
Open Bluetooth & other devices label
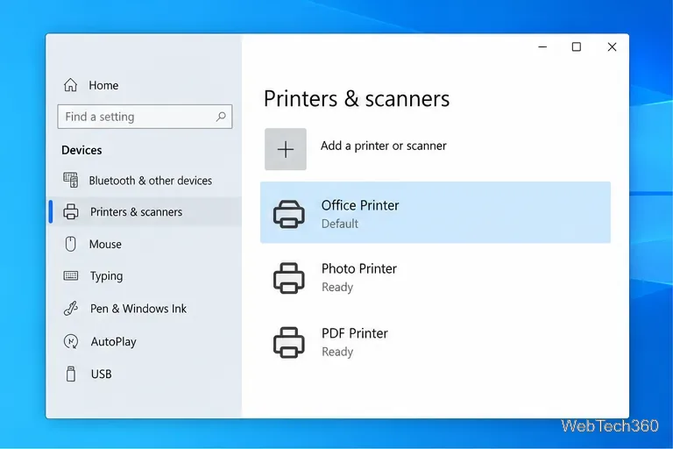pos(150,181)
